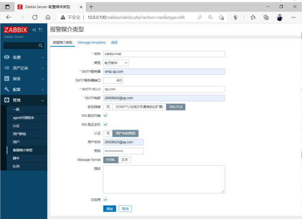Click the 取消 button
Image resolution: width=302 pixels, height=219 pixels.
pos(125,208)
